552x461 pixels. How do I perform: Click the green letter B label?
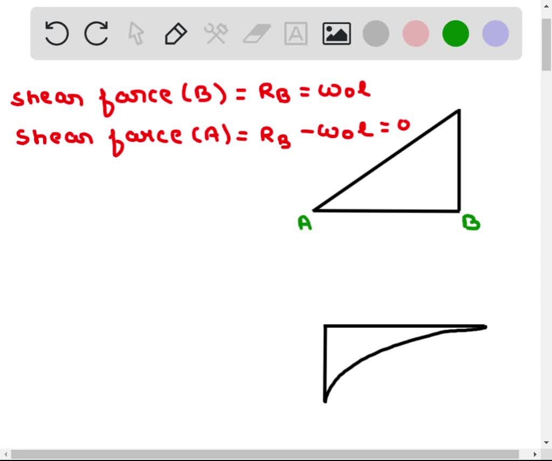[471, 221]
